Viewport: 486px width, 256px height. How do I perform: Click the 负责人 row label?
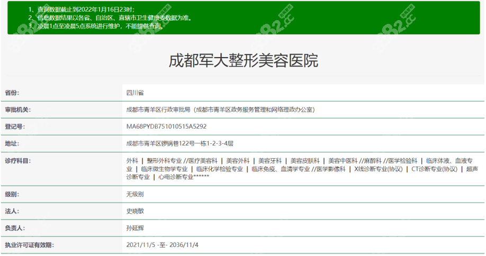[x=15, y=228]
